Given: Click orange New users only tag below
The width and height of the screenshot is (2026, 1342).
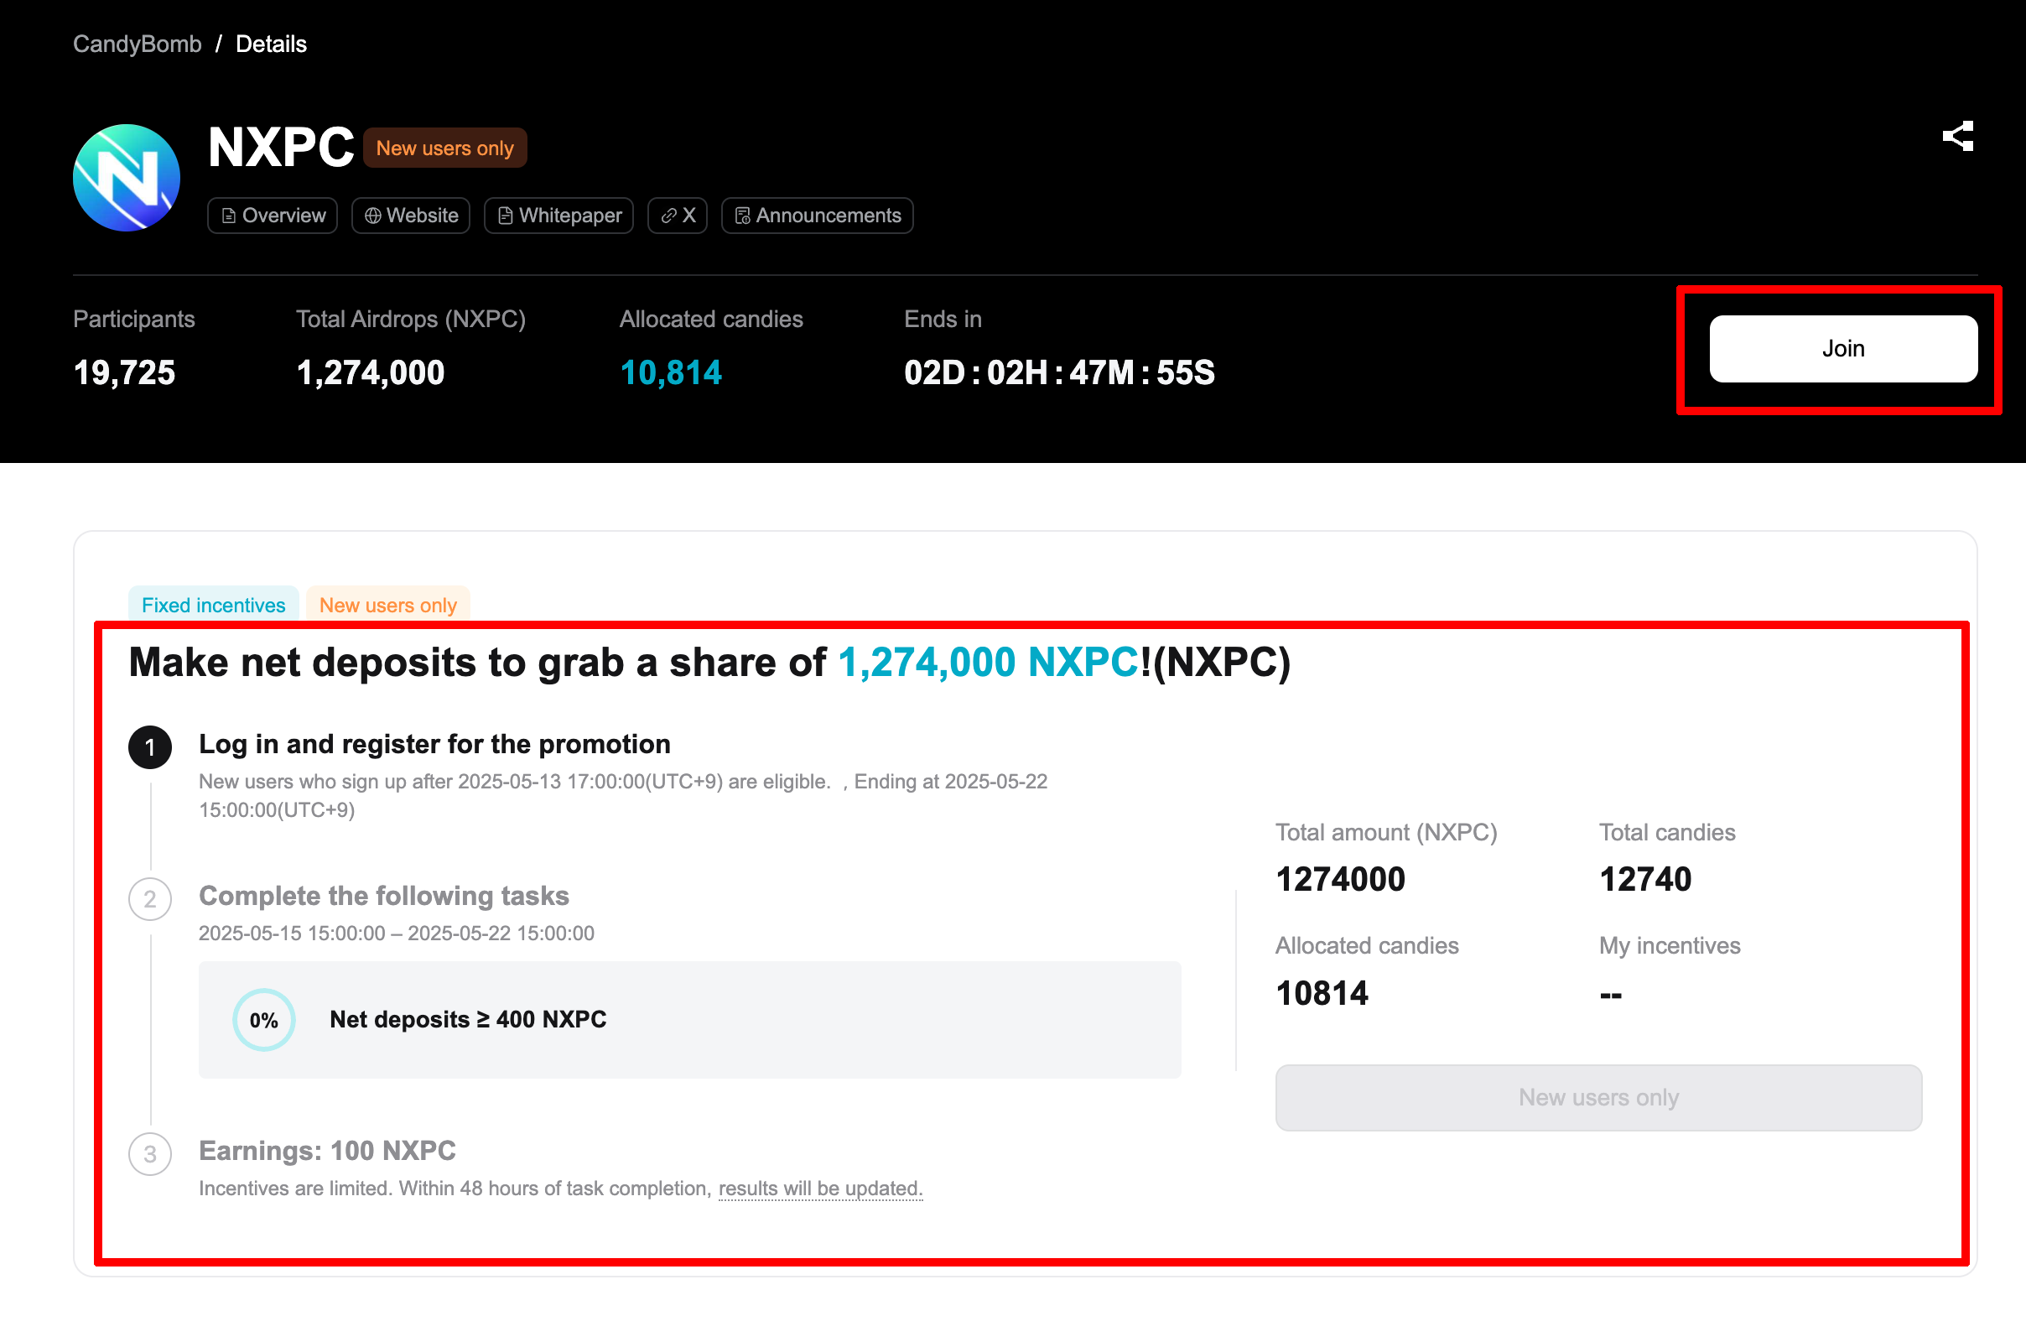Looking at the screenshot, I should tap(387, 604).
